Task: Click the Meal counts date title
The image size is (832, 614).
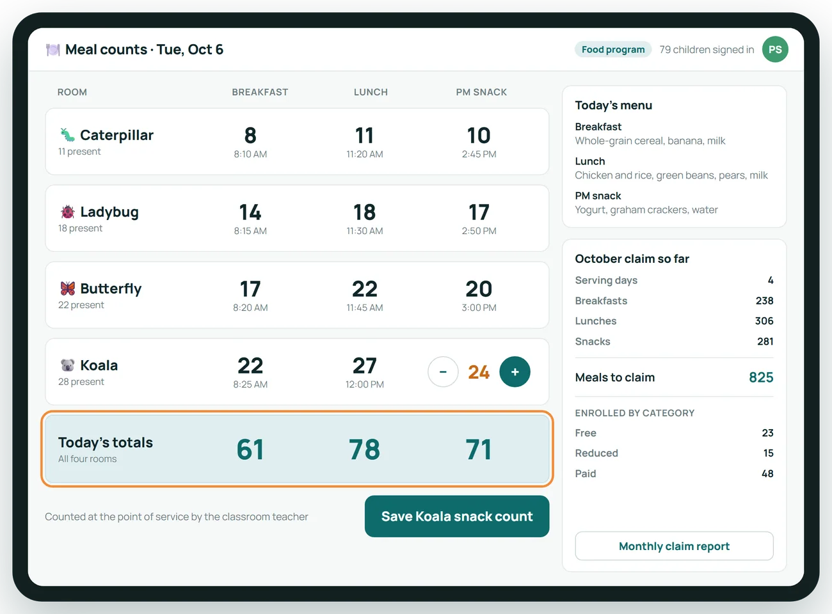Action: pyautogui.click(x=144, y=49)
